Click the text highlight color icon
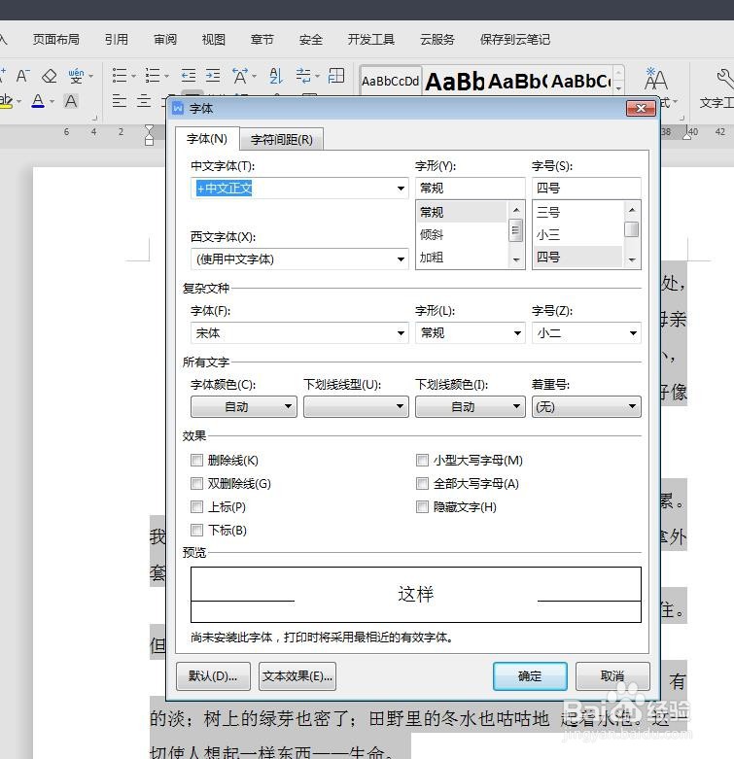Image resolution: width=734 pixels, height=759 pixels. [6, 101]
